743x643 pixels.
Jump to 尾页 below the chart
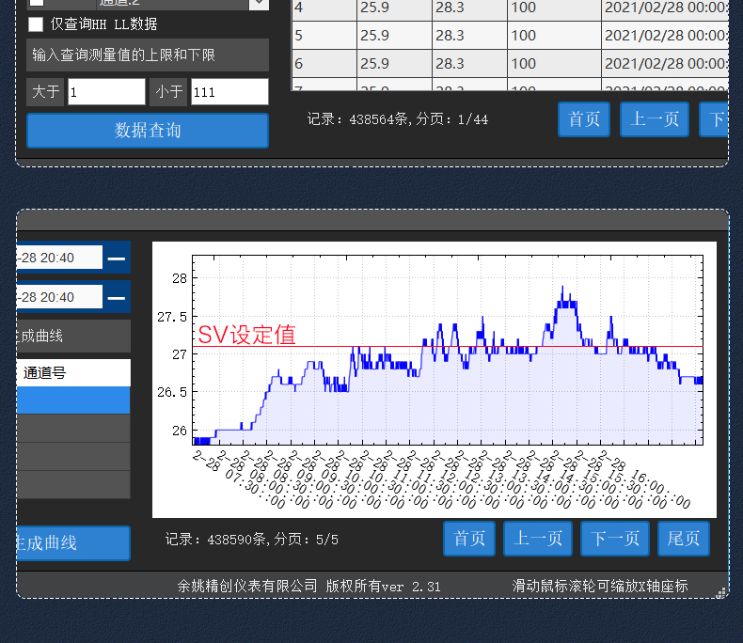684,539
